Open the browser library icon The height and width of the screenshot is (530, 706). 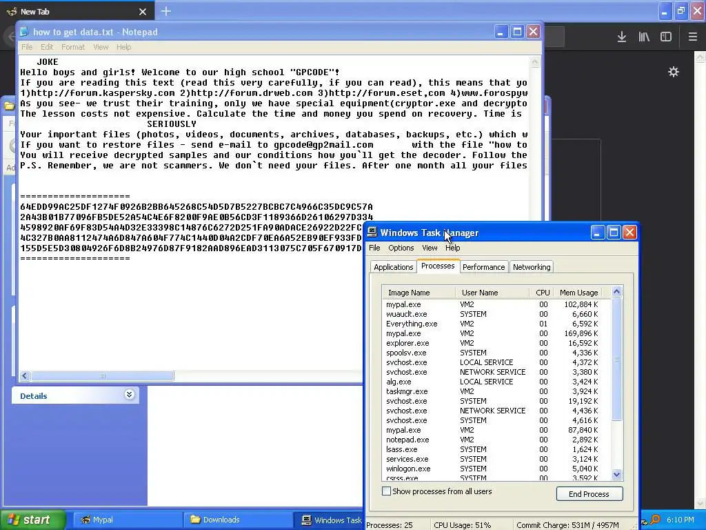click(x=644, y=37)
